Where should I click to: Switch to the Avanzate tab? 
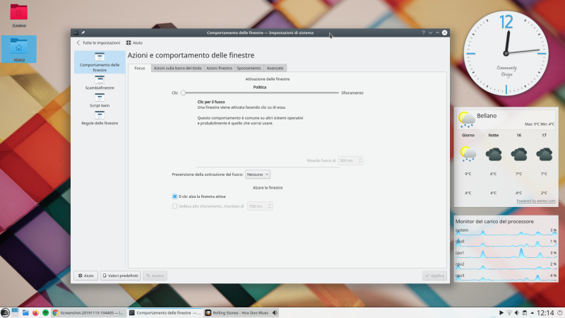tap(275, 68)
